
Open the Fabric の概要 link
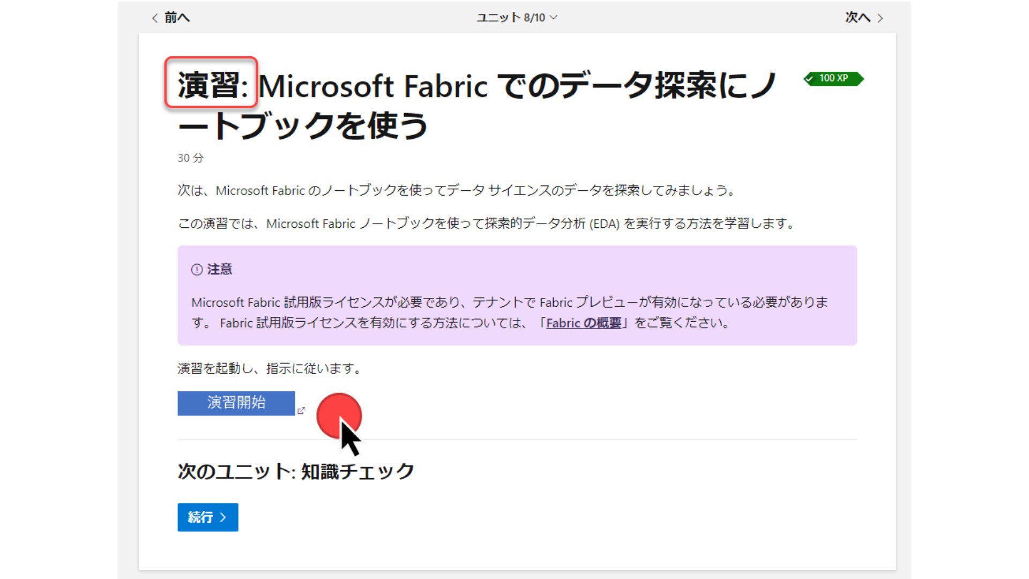[583, 323]
